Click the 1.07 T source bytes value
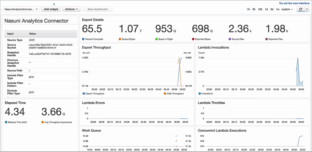The height and width of the screenshot is (152, 312). pos(130,29)
